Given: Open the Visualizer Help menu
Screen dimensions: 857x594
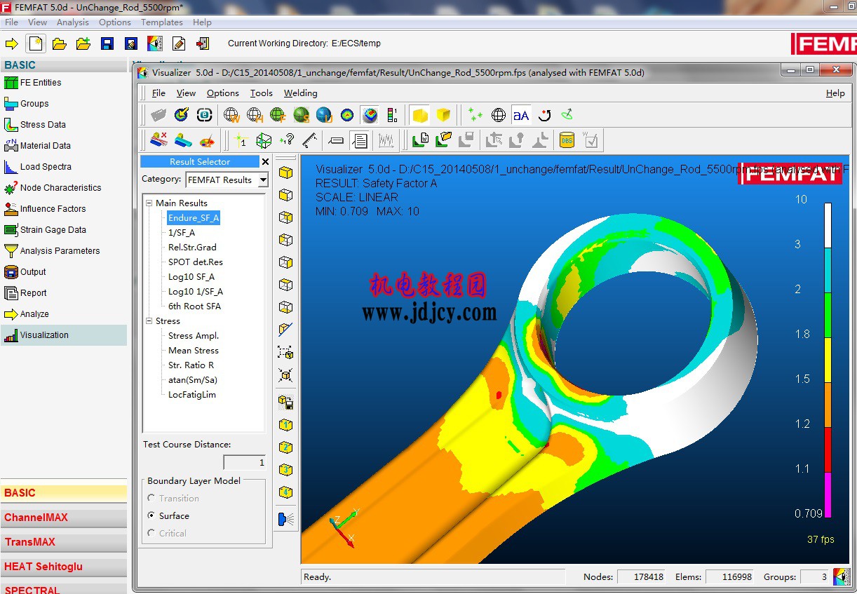Looking at the screenshot, I should coord(835,93).
